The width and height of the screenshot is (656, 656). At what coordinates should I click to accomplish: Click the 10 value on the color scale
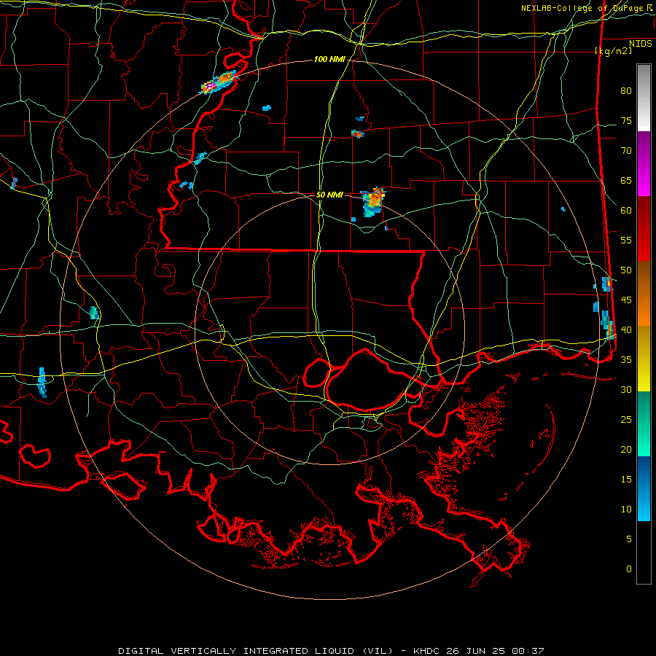pyautogui.click(x=626, y=509)
